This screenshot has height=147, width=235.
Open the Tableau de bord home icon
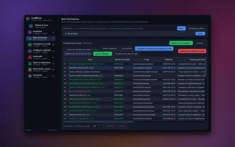31,26
